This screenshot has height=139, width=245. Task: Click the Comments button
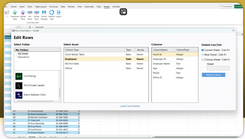(226, 7)
